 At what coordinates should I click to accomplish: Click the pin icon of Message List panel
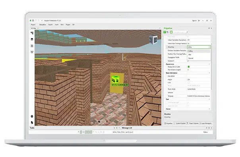click(209, 128)
